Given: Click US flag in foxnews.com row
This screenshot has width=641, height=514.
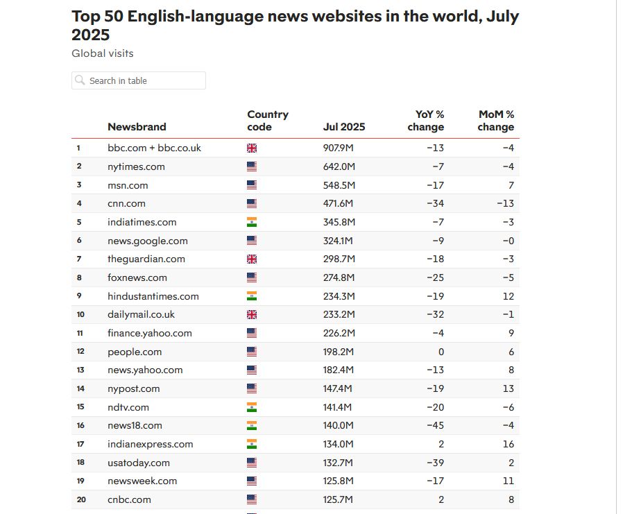Looking at the screenshot, I should (x=252, y=277).
